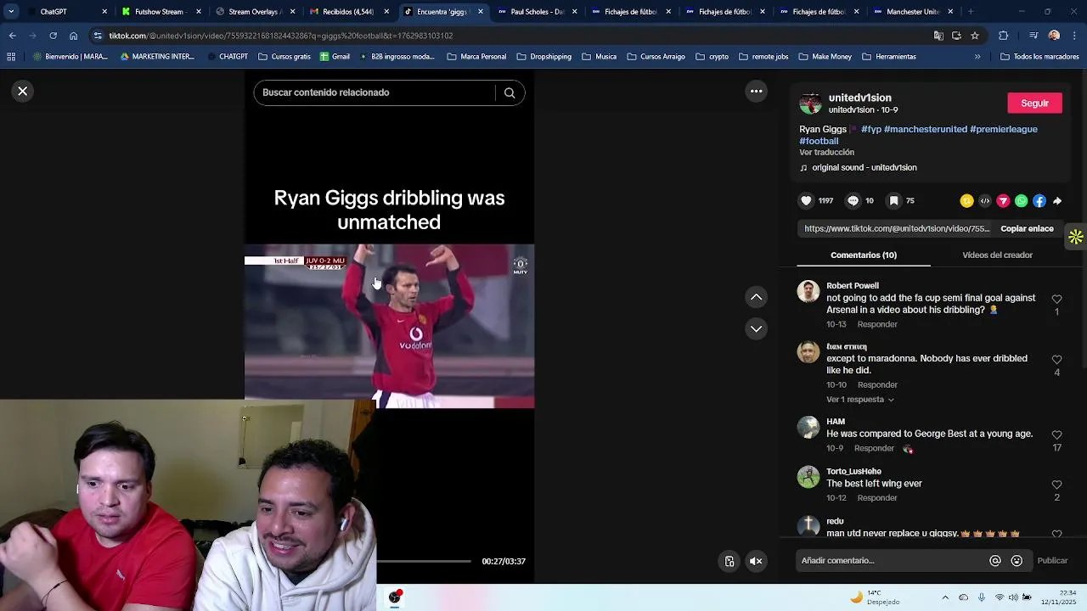Open the browser extensions puzzle icon
Viewport: 1087px width, 611px height.
tap(1004, 36)
